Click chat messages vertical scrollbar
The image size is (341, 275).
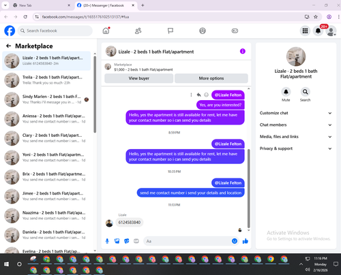(x=248, y=189)
